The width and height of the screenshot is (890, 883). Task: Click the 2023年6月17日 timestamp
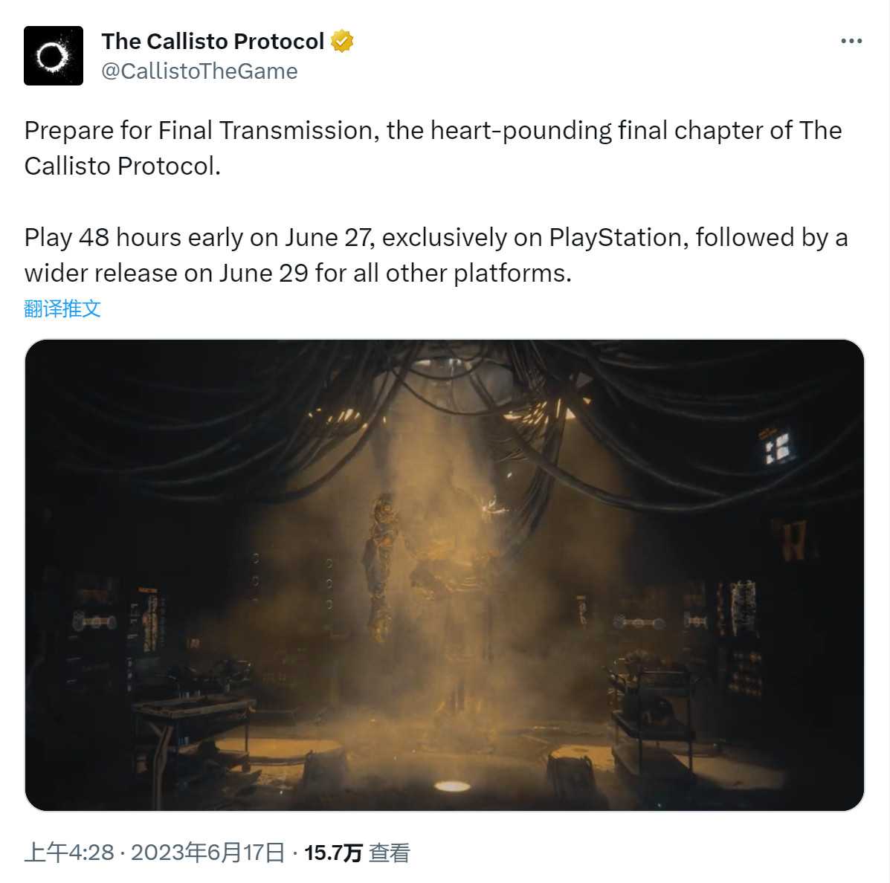(x=208, y=853)
